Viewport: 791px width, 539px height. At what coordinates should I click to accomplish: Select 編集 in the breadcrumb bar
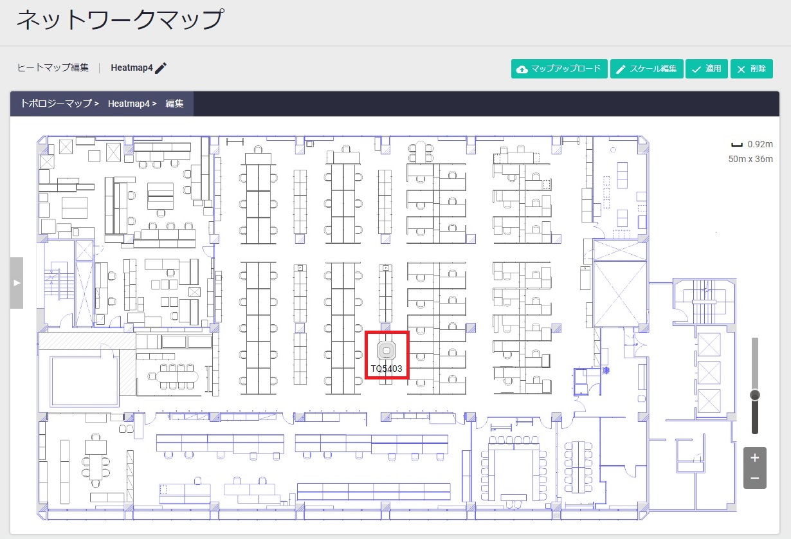click(x=174, y=104)
